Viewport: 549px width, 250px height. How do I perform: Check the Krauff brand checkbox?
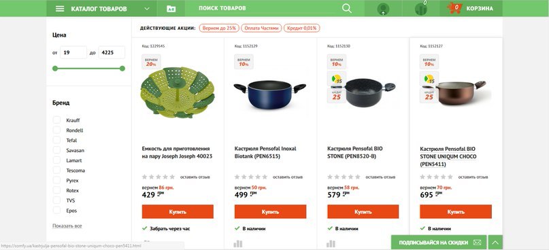tap(56, 120)
